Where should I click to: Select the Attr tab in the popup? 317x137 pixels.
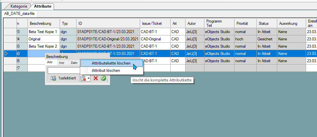50,63
